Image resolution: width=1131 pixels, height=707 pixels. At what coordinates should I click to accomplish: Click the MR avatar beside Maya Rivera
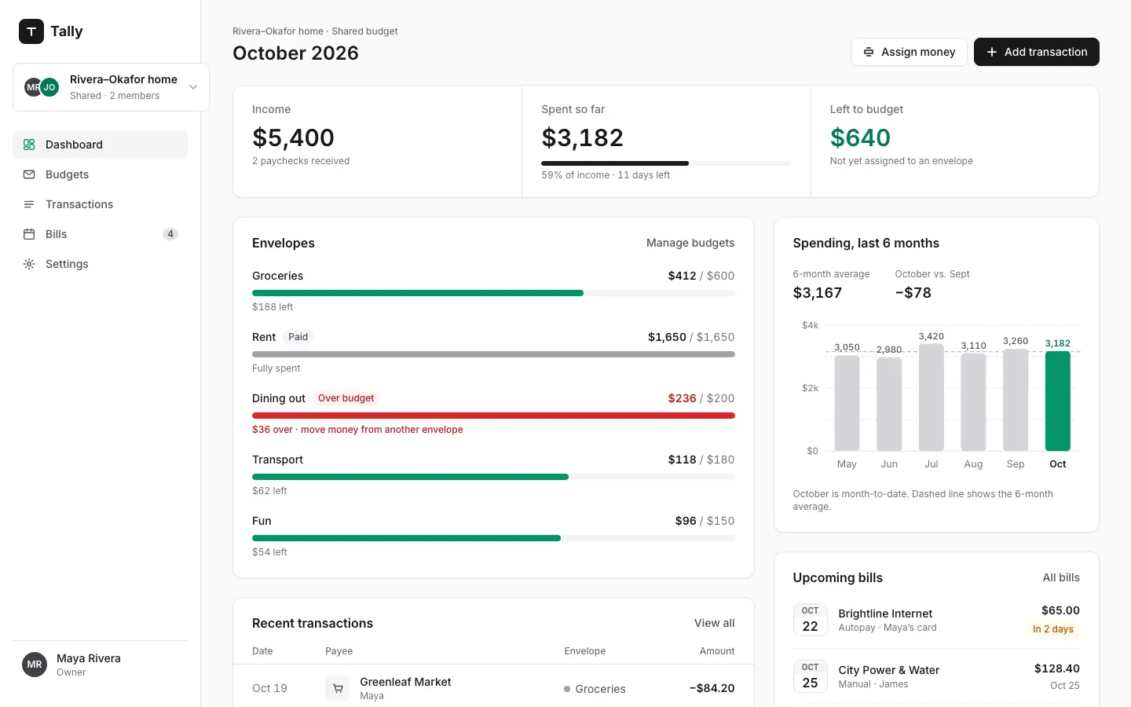click(x=35, y=665)
